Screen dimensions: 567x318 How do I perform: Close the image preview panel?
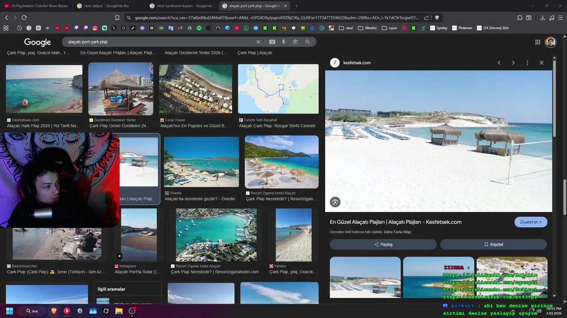coord(541,63)
